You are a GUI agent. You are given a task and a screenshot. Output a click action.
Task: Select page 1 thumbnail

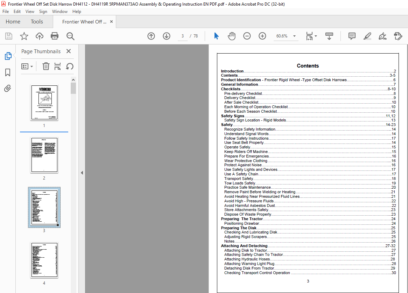44,102
